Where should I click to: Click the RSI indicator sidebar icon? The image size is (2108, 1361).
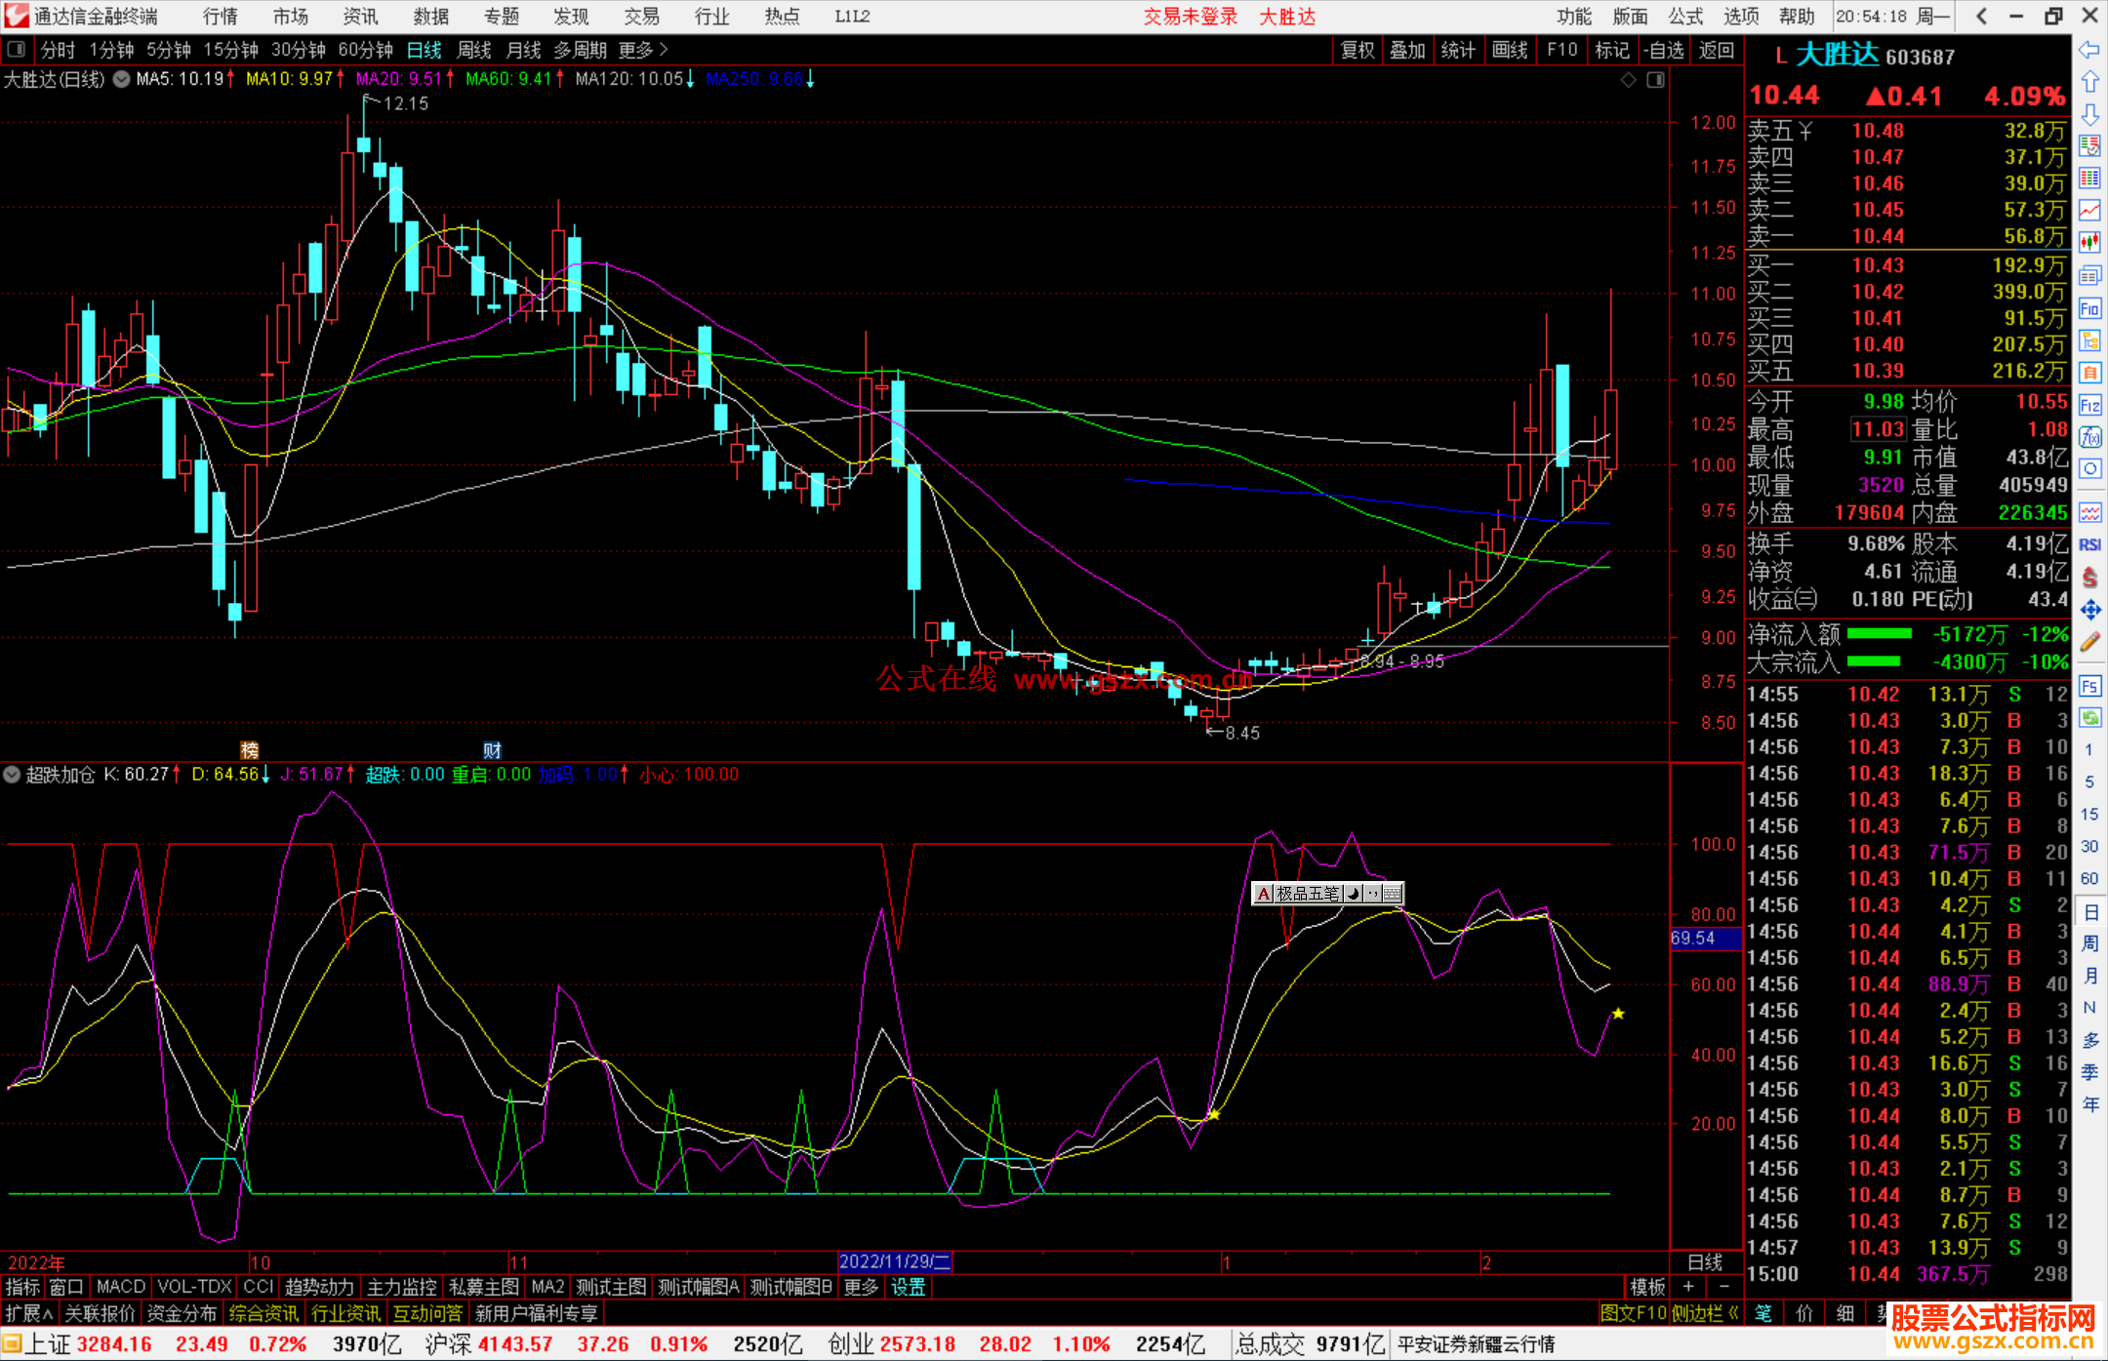coord(2089,544)
